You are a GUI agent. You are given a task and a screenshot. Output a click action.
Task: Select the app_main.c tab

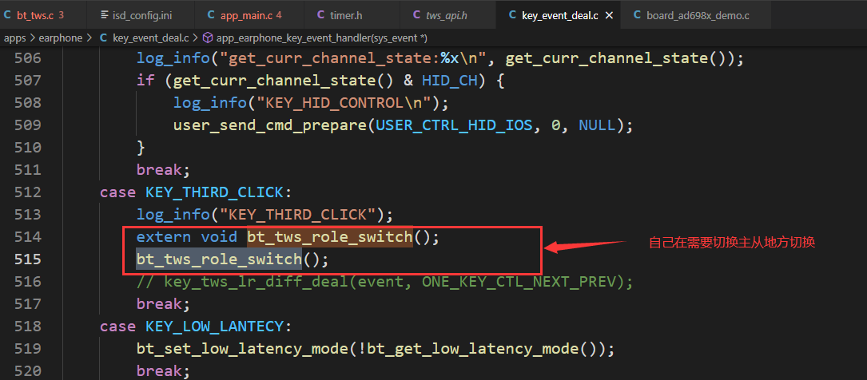pyautogui.click(x=247, y=15)
